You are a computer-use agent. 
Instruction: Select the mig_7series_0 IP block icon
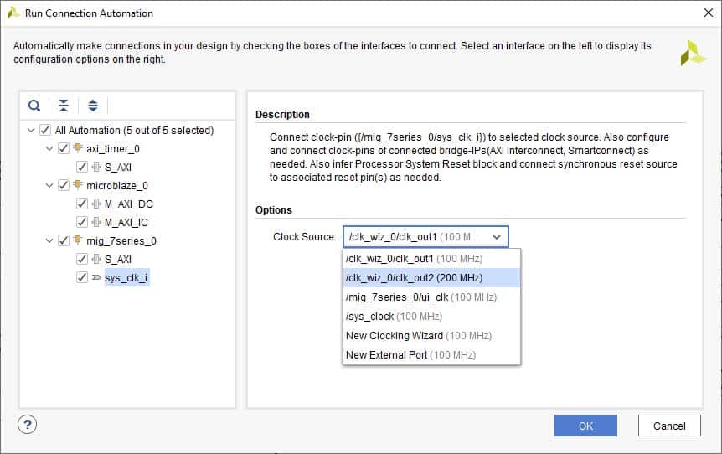coord(78,240)
